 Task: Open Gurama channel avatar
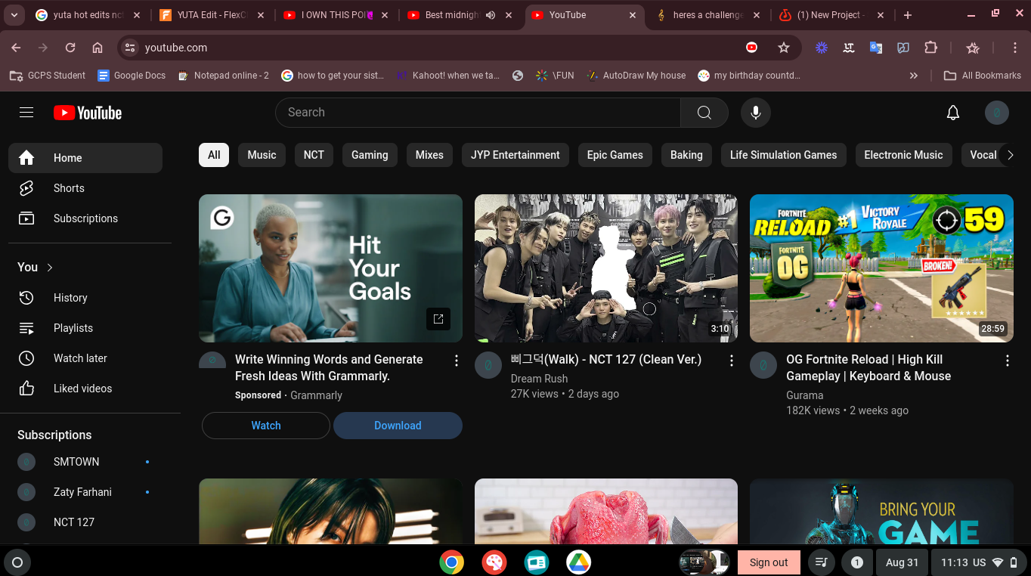[x=763, y=365]
